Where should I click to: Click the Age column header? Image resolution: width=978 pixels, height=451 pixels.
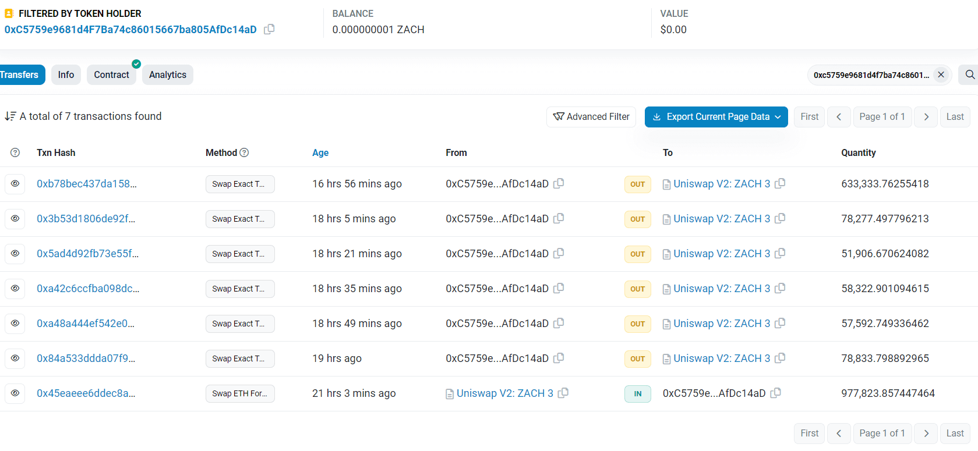(320, 152)
